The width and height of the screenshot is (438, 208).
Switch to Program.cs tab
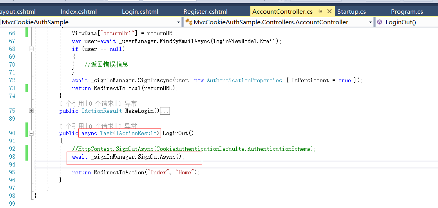tap(407, 12)
